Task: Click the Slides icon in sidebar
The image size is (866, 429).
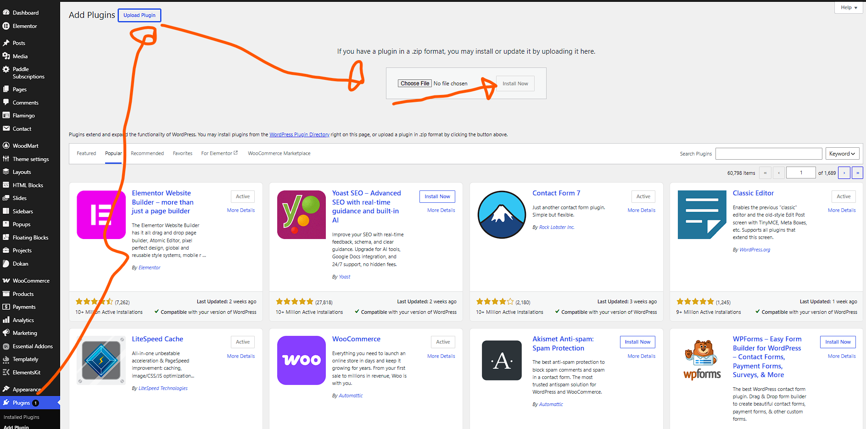Action: [6, 198]
